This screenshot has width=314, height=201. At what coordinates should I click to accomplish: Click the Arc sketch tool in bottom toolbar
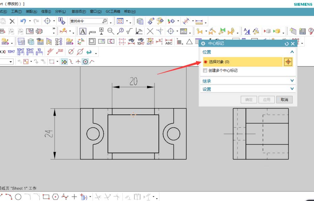tap(9, 197)
